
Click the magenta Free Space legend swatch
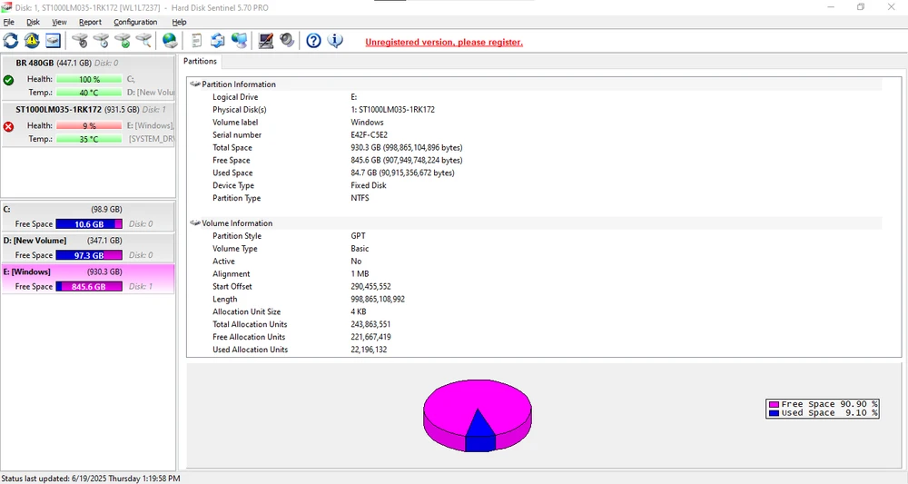[x=774, y=404]
